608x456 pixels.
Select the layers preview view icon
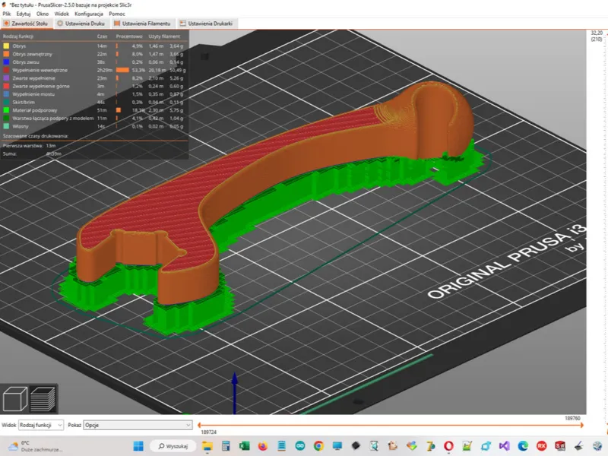click(43, 398)
